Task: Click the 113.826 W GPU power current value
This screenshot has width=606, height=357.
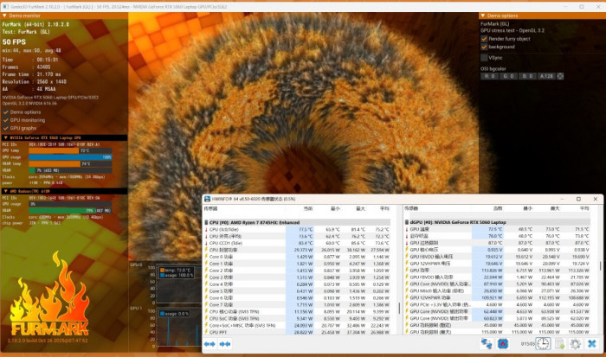Action: [493, 271]
